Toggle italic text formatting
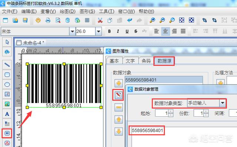The image size is (237, 147). pos(118,31)
